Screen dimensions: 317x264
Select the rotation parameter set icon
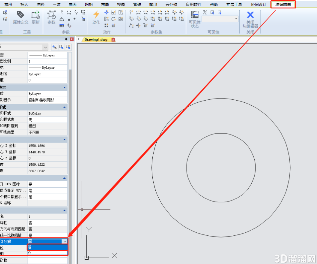click(x=131, y=26)
